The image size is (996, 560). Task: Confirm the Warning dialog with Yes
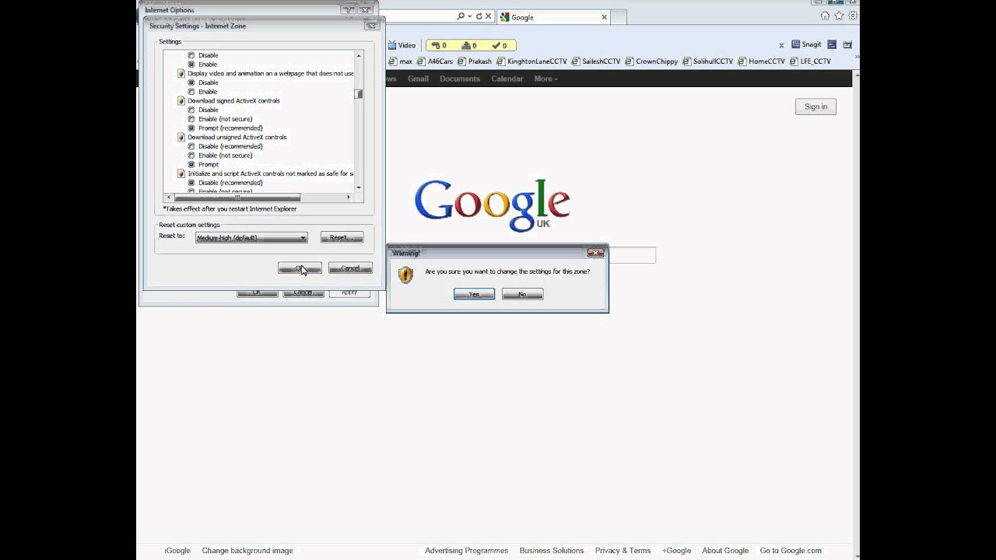(474, 294)
